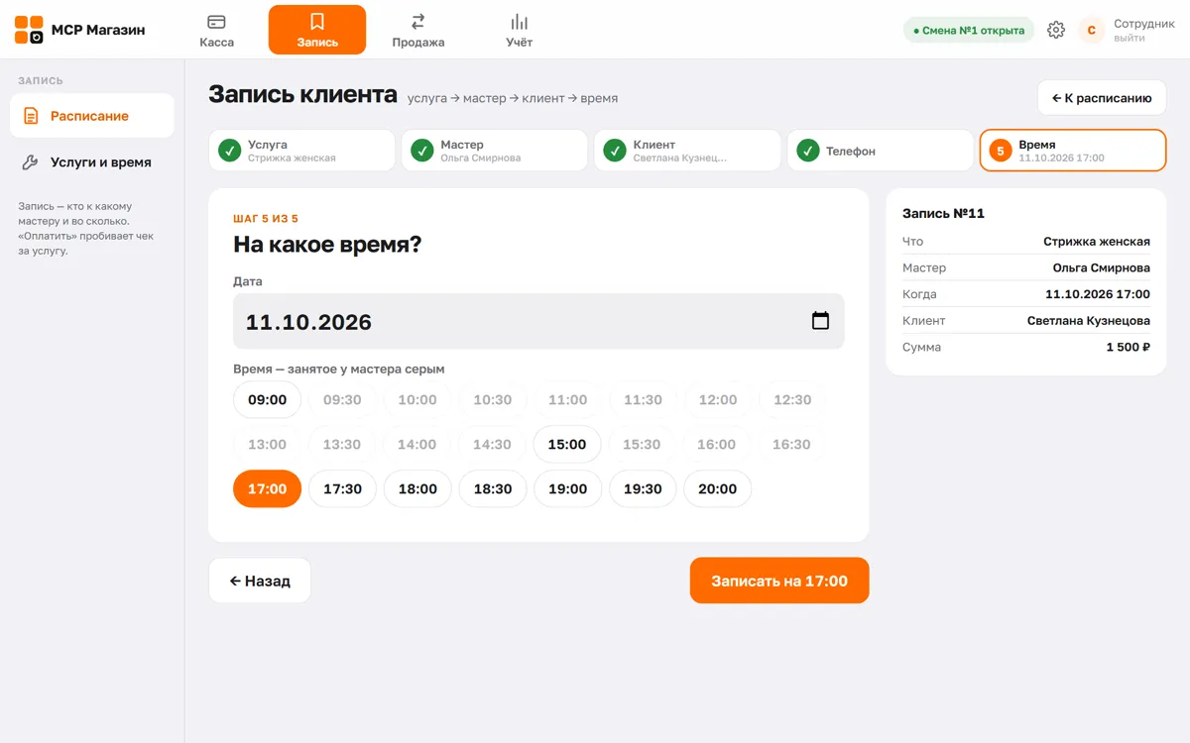Click the МСР Магазин logo icon

(x=29, y=30)
